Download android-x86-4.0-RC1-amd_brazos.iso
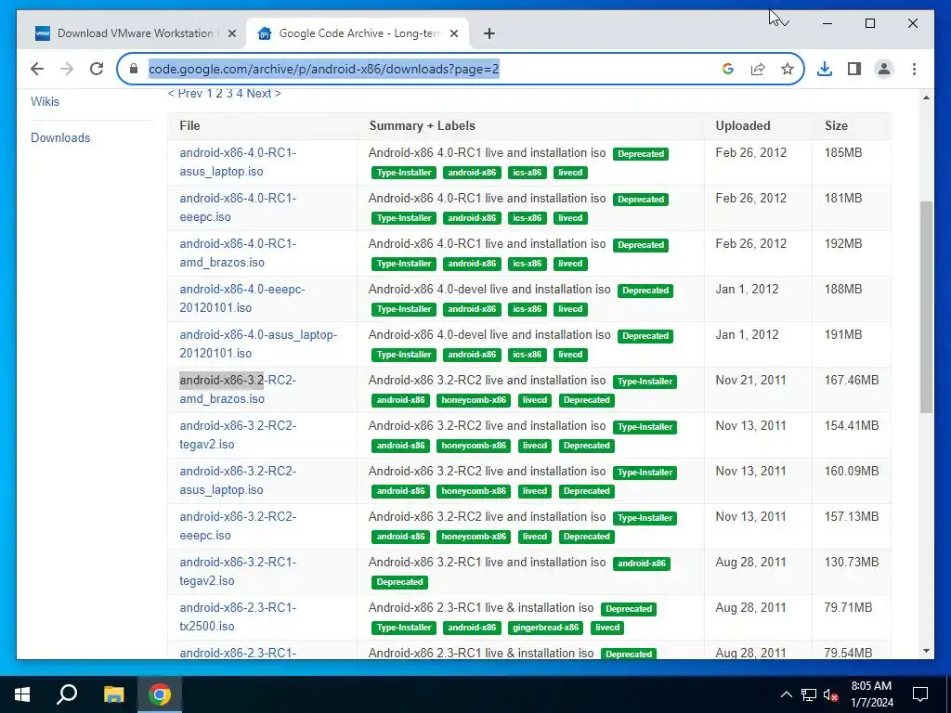Viewport: 951px width, 713px height. coord(238,253)
